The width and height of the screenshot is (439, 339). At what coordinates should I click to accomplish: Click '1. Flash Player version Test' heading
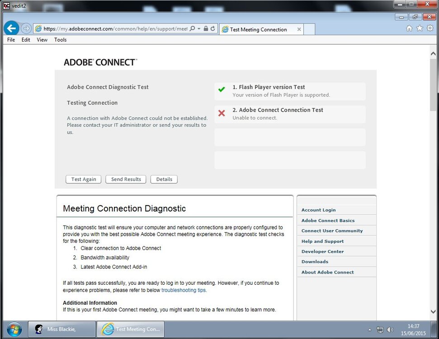coord(269,87)
